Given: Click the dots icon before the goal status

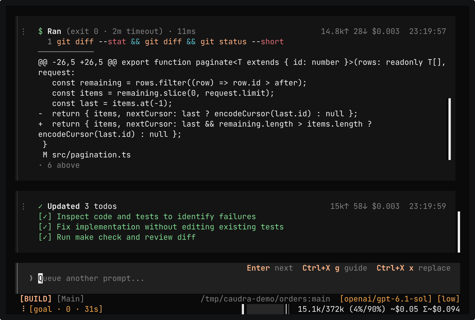Looking at the screenshot, I should (x=23, y=309).
